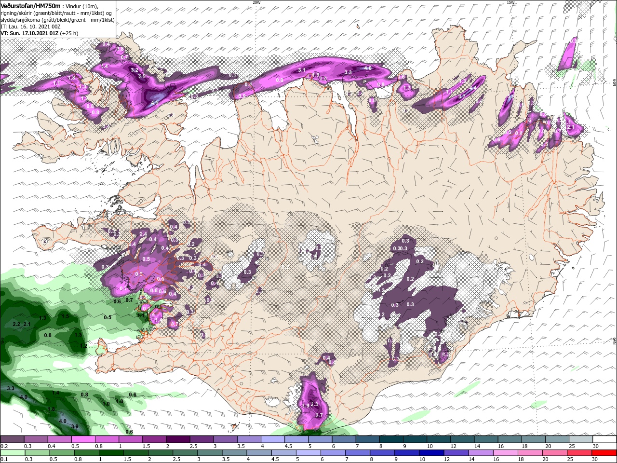This screenshot has width=617, height=463.
Task: Click the 3.9 rain value at bottom left
Action: 75,426
